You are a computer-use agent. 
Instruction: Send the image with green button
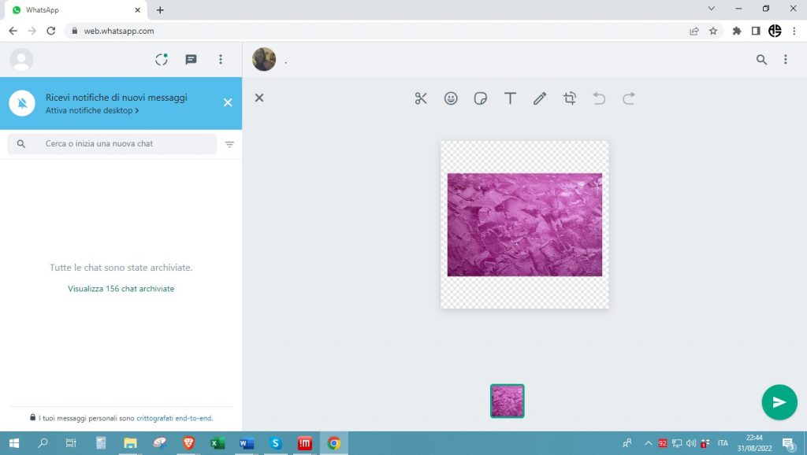pyautogui.click(x=779, y=402)
